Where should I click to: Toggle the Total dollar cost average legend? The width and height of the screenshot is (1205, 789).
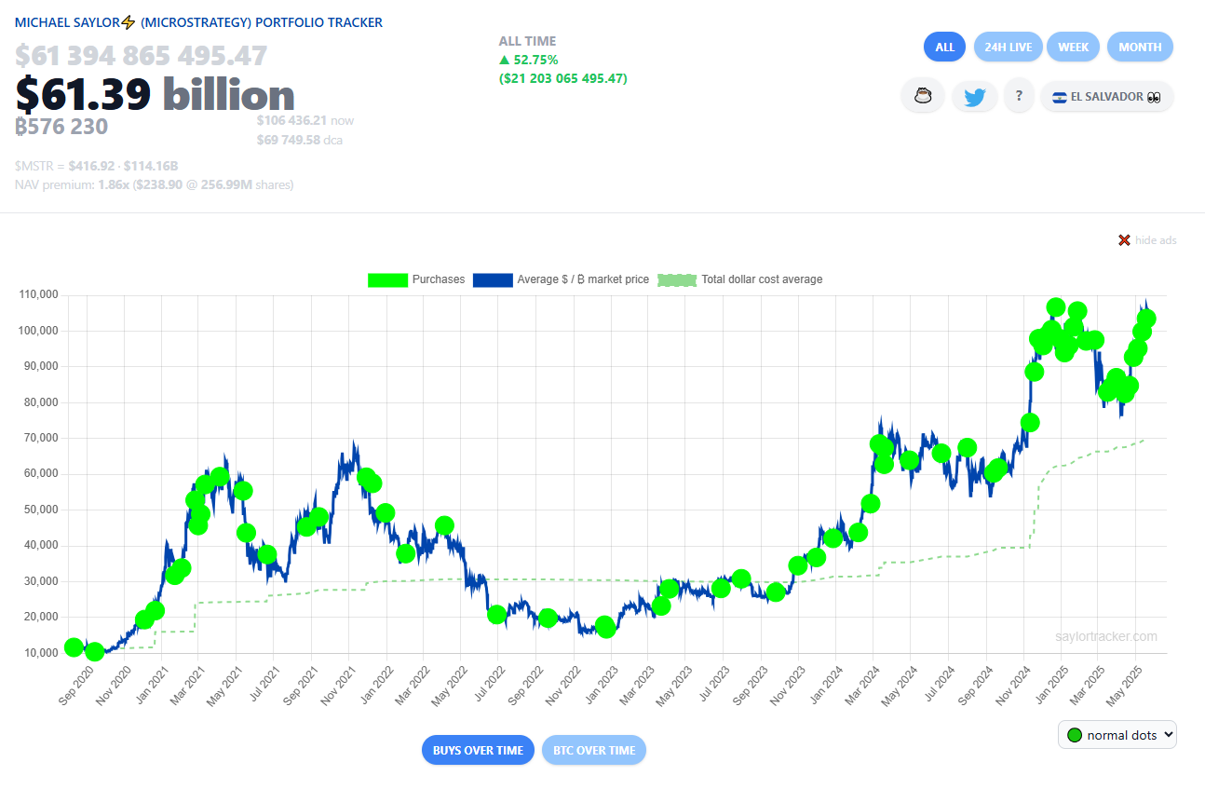pyautogui.click(x=740, y=279)
